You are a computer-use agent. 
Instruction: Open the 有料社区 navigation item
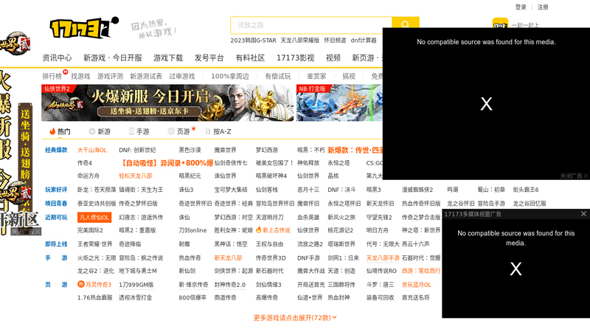[250, 58]
